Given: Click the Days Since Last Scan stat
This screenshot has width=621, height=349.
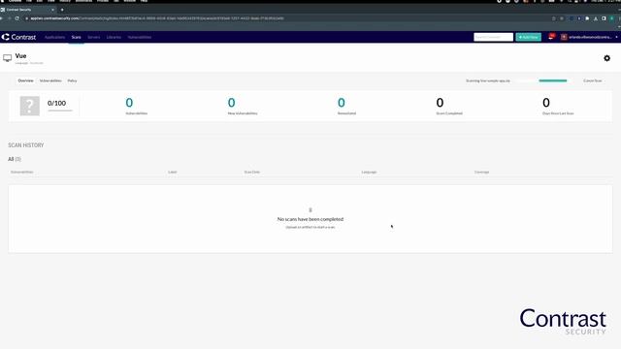Looking at the screenshot, I should (x=558, y=106).
